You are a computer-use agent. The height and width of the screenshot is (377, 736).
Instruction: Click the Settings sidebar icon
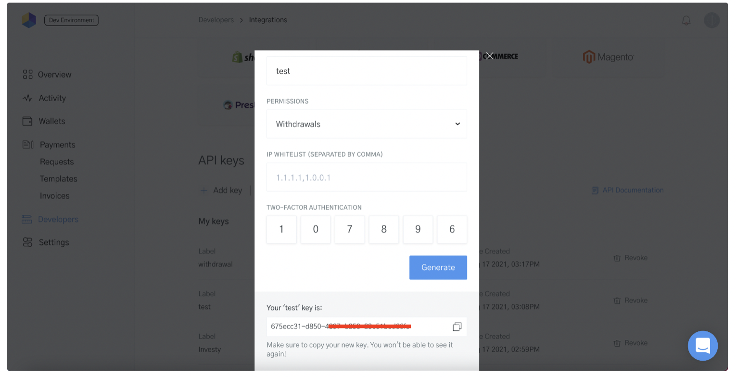pyautogui.click(x=27, y=242)
